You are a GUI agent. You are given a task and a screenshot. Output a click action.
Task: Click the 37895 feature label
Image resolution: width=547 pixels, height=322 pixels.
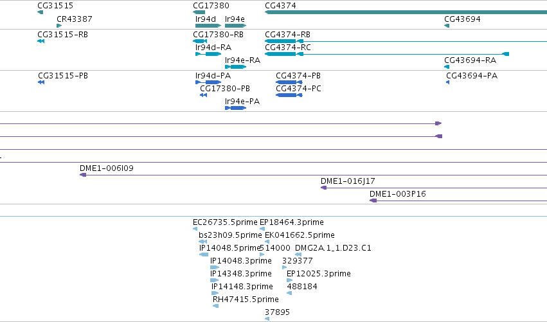pyautogui.click(x=277, y=312)
